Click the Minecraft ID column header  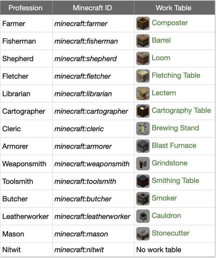pyautogui.click(x=92, y=8)
